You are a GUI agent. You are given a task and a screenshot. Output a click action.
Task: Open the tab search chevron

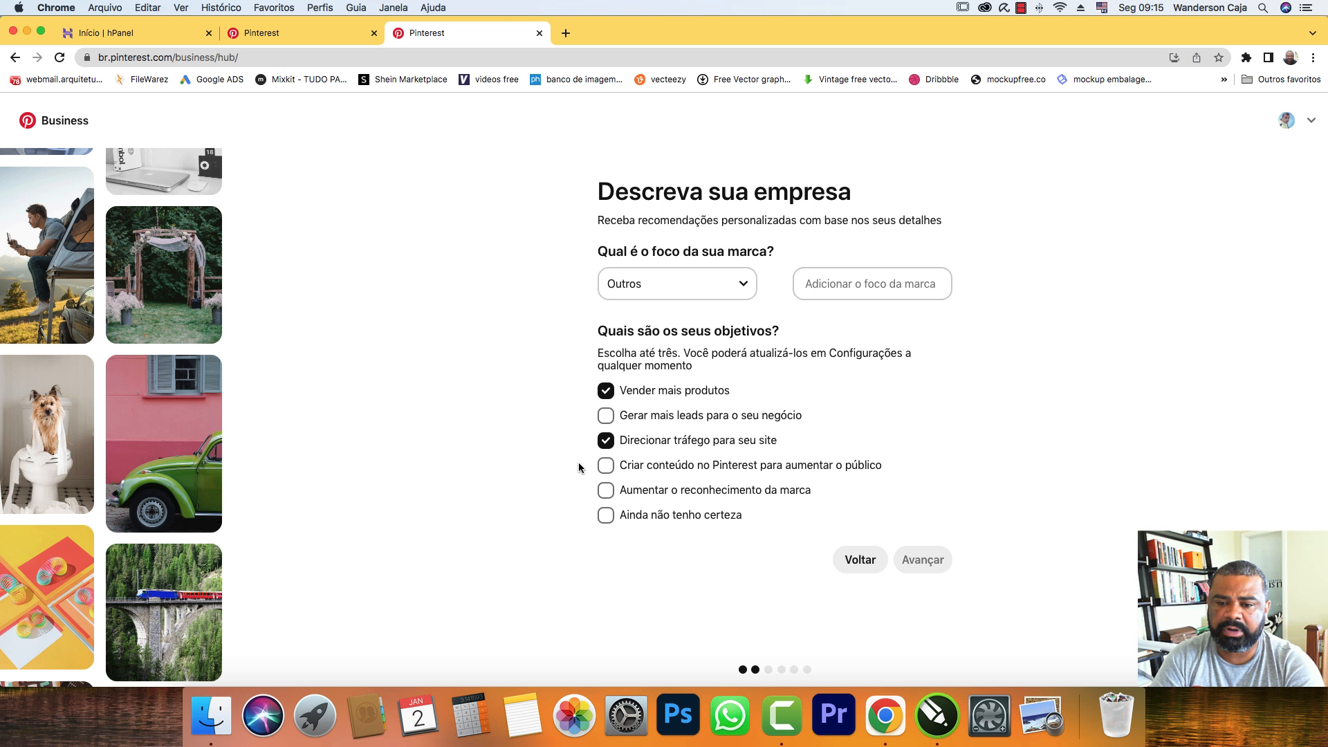click(1312, 33)
